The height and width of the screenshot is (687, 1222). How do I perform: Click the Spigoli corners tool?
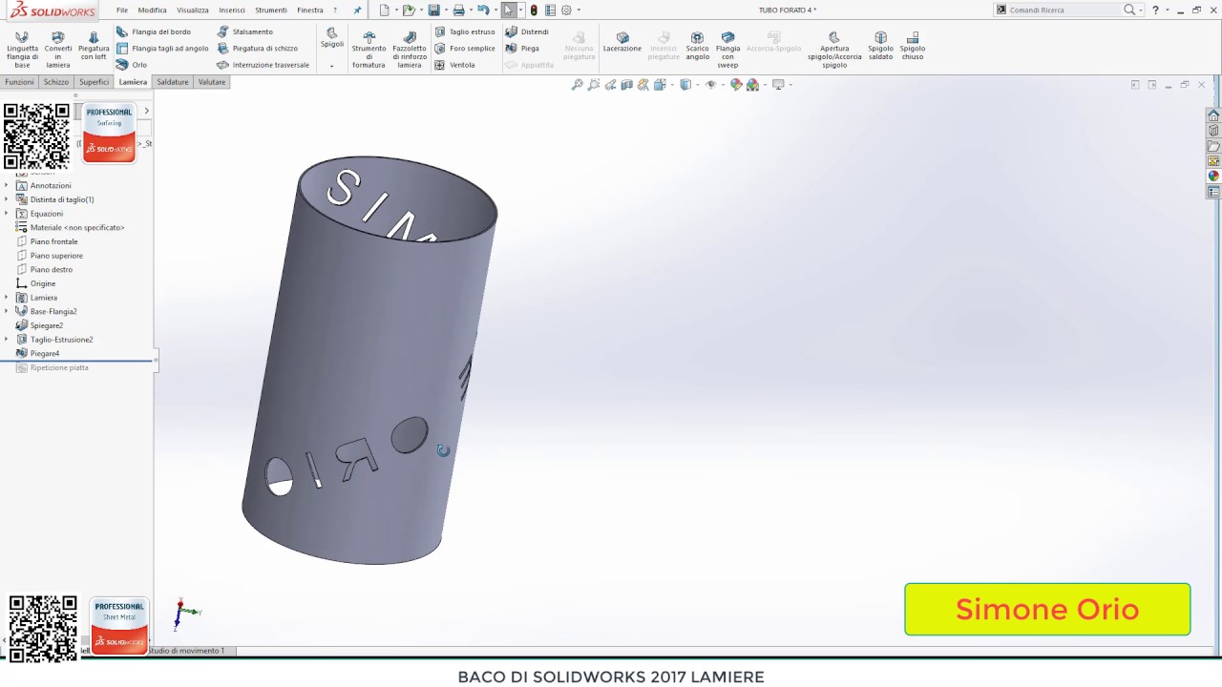pos(332,38)
